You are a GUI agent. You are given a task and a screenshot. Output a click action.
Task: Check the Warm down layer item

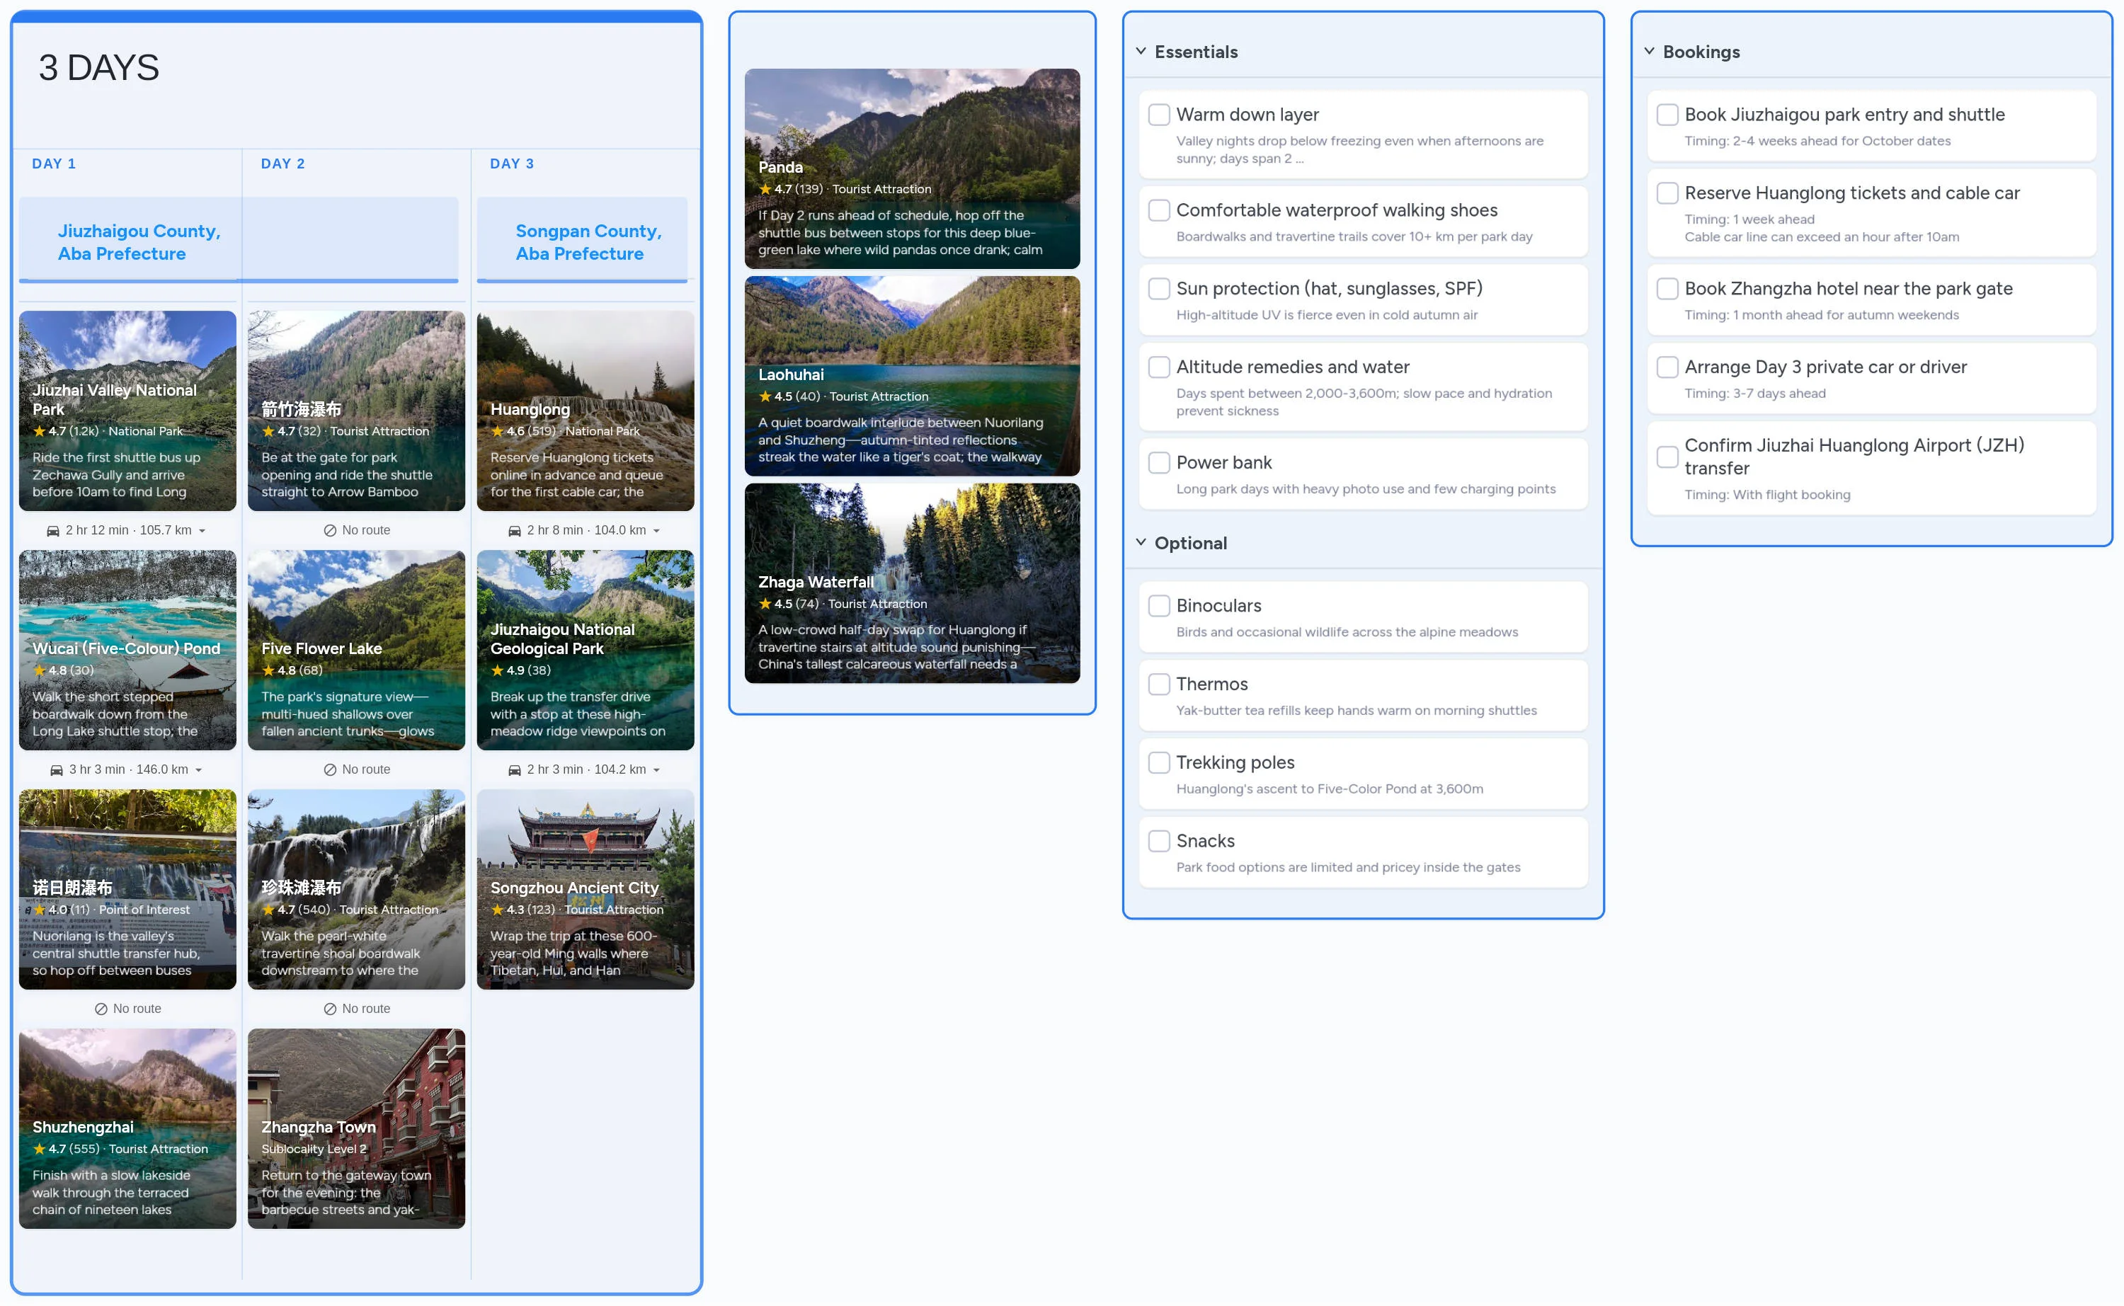(x=1159, y=115)
